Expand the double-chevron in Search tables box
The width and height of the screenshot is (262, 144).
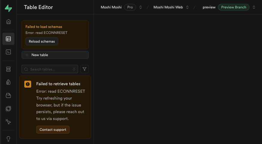[74, 69]
